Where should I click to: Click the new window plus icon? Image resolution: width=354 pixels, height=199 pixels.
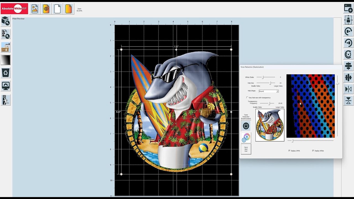[348, 8]
